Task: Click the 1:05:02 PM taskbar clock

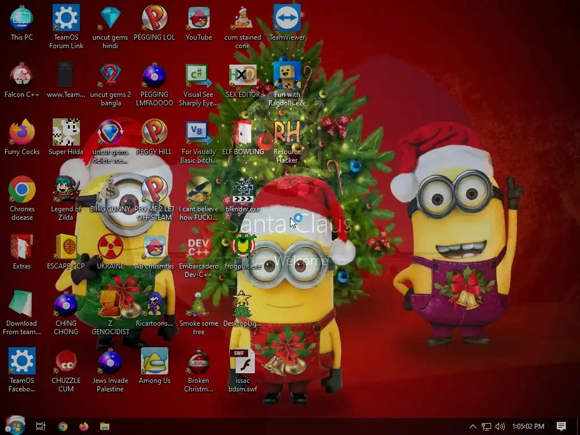Action: [528, 427]
